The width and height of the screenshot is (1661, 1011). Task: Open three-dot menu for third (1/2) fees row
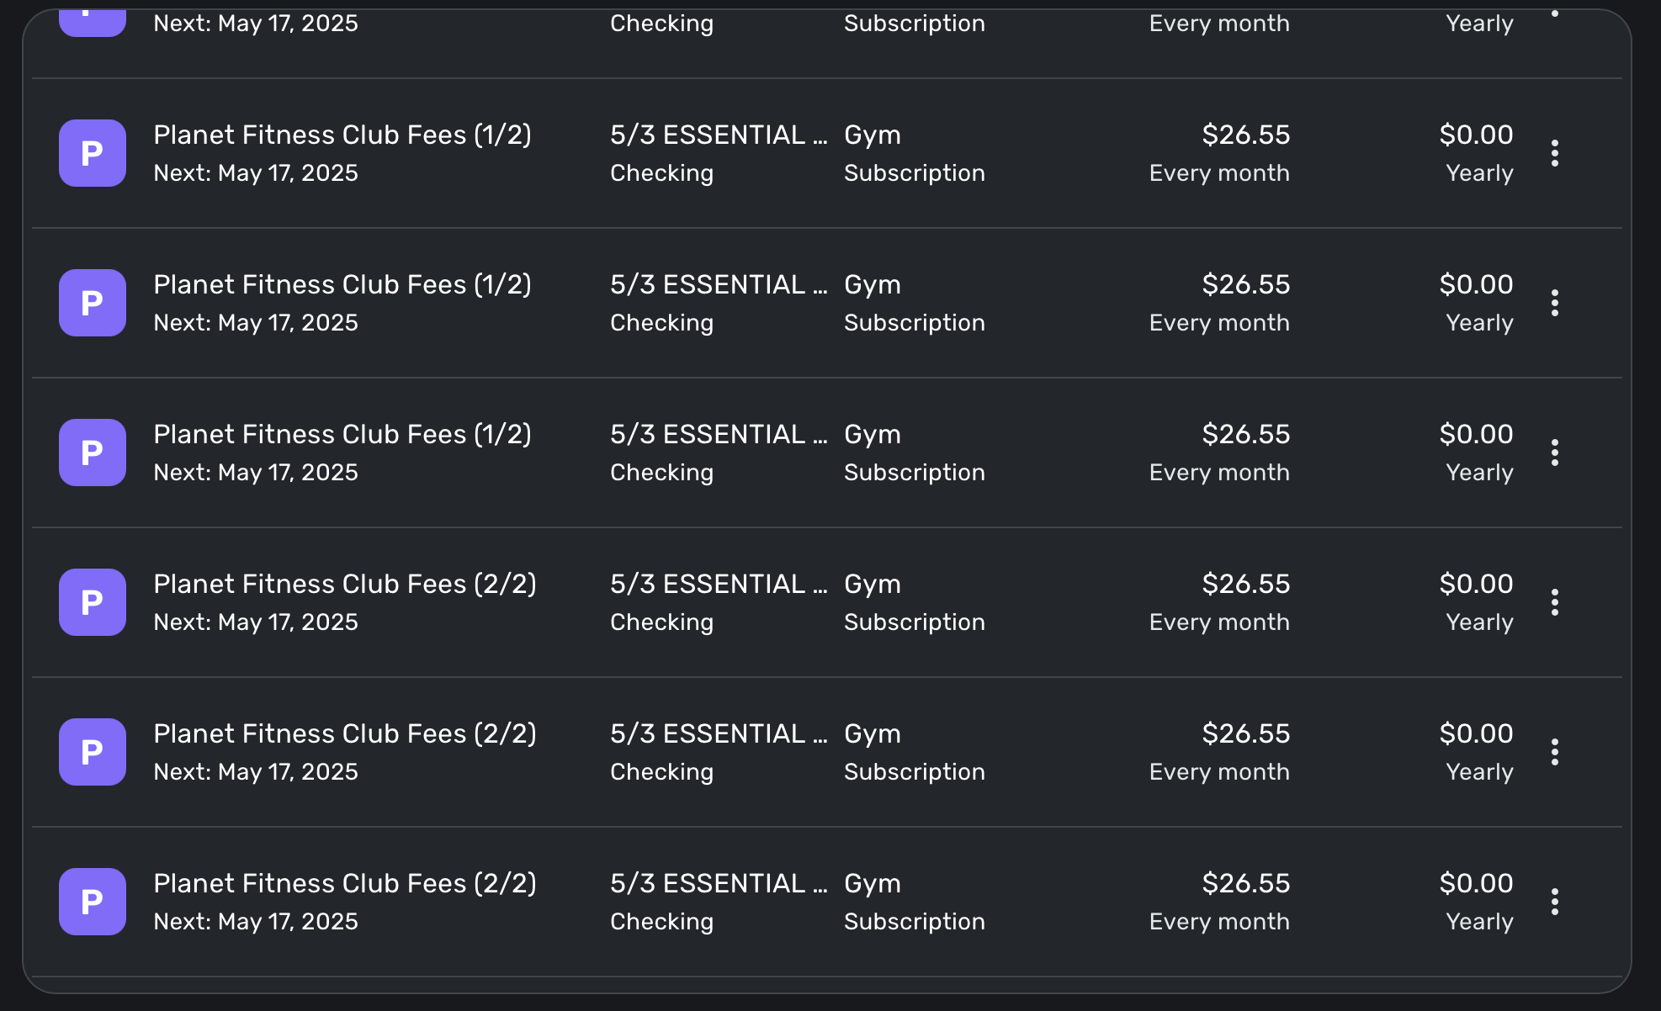[1555, 453]
